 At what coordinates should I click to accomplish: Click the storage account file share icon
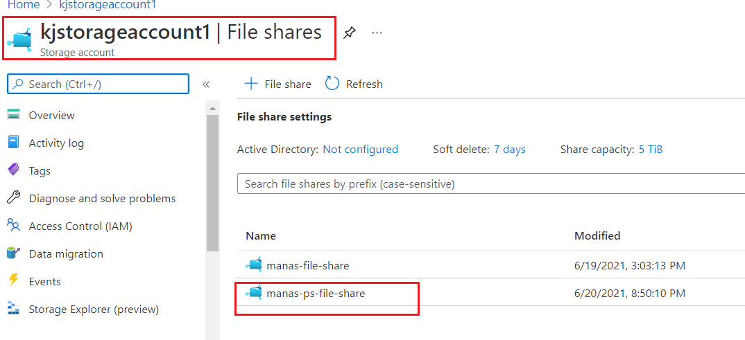(x=21, y=39)
